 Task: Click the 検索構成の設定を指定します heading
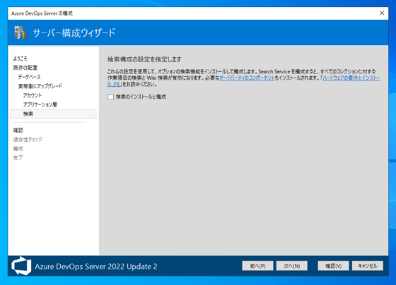click(x=144, y=59)
